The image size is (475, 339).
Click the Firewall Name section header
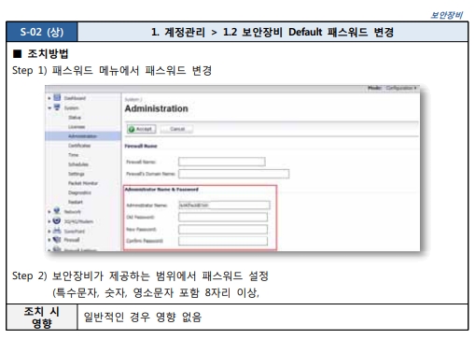click(141, 146)
